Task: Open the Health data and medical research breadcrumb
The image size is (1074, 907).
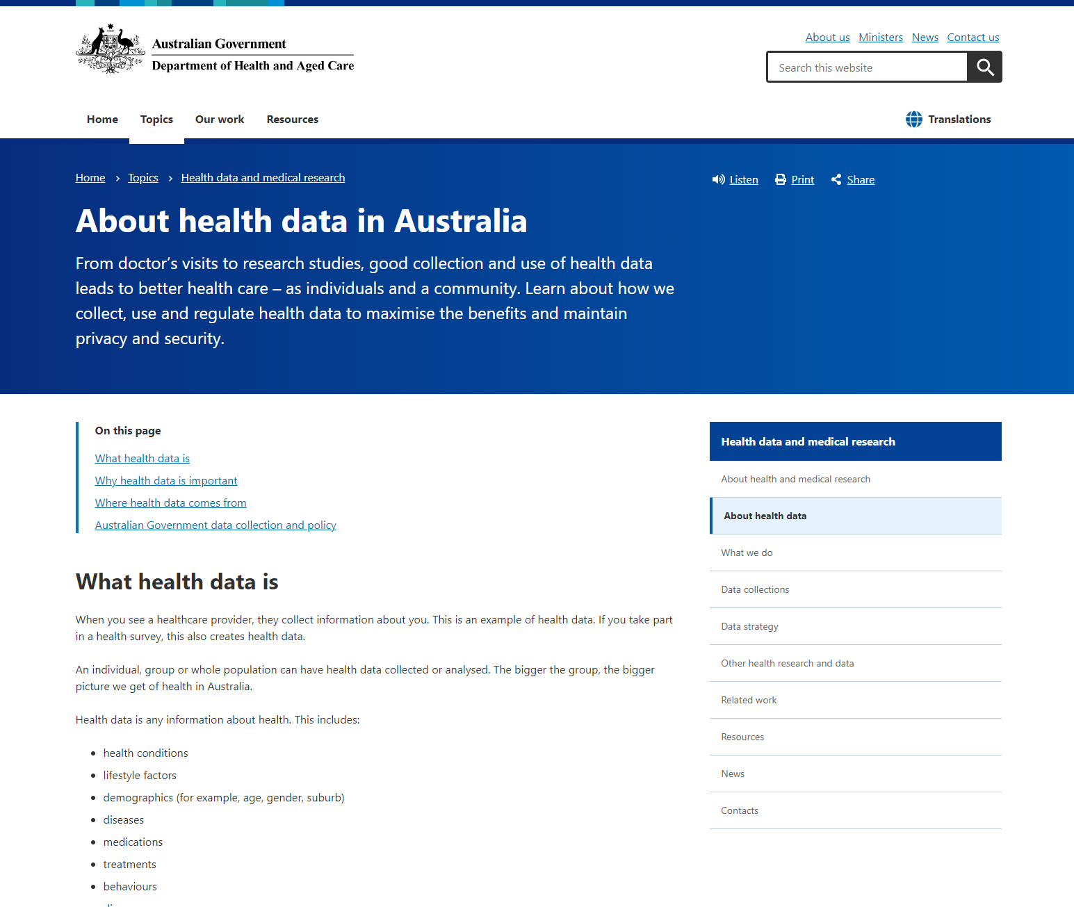Action: pos(263,177)
